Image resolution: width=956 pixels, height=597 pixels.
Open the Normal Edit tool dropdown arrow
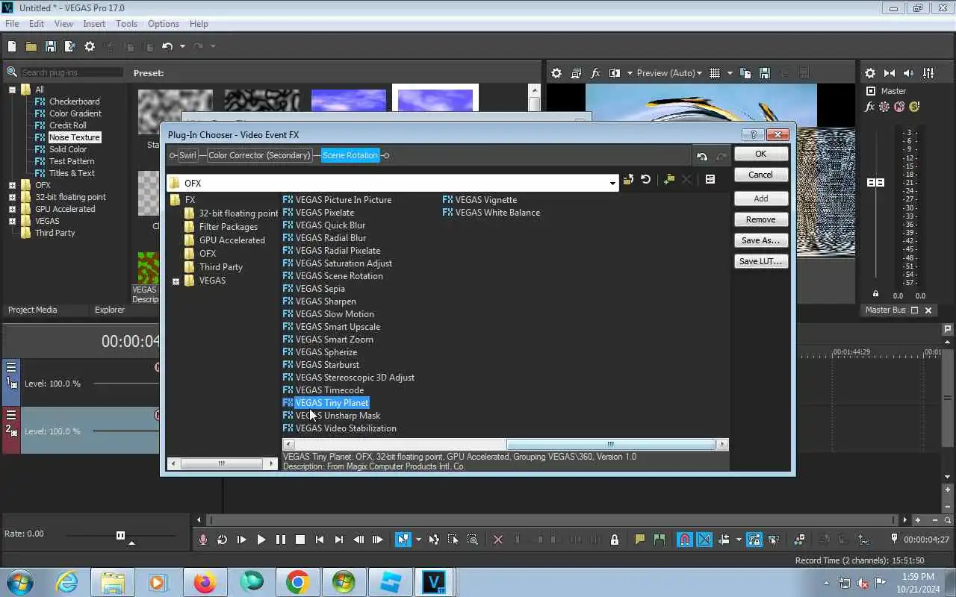418,540
